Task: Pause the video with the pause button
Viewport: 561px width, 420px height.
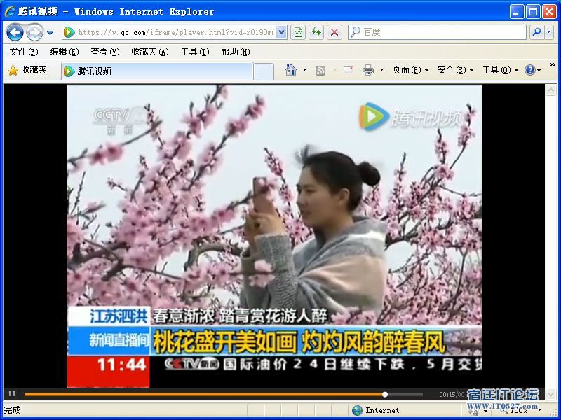Action: click(x=12, y=394)
